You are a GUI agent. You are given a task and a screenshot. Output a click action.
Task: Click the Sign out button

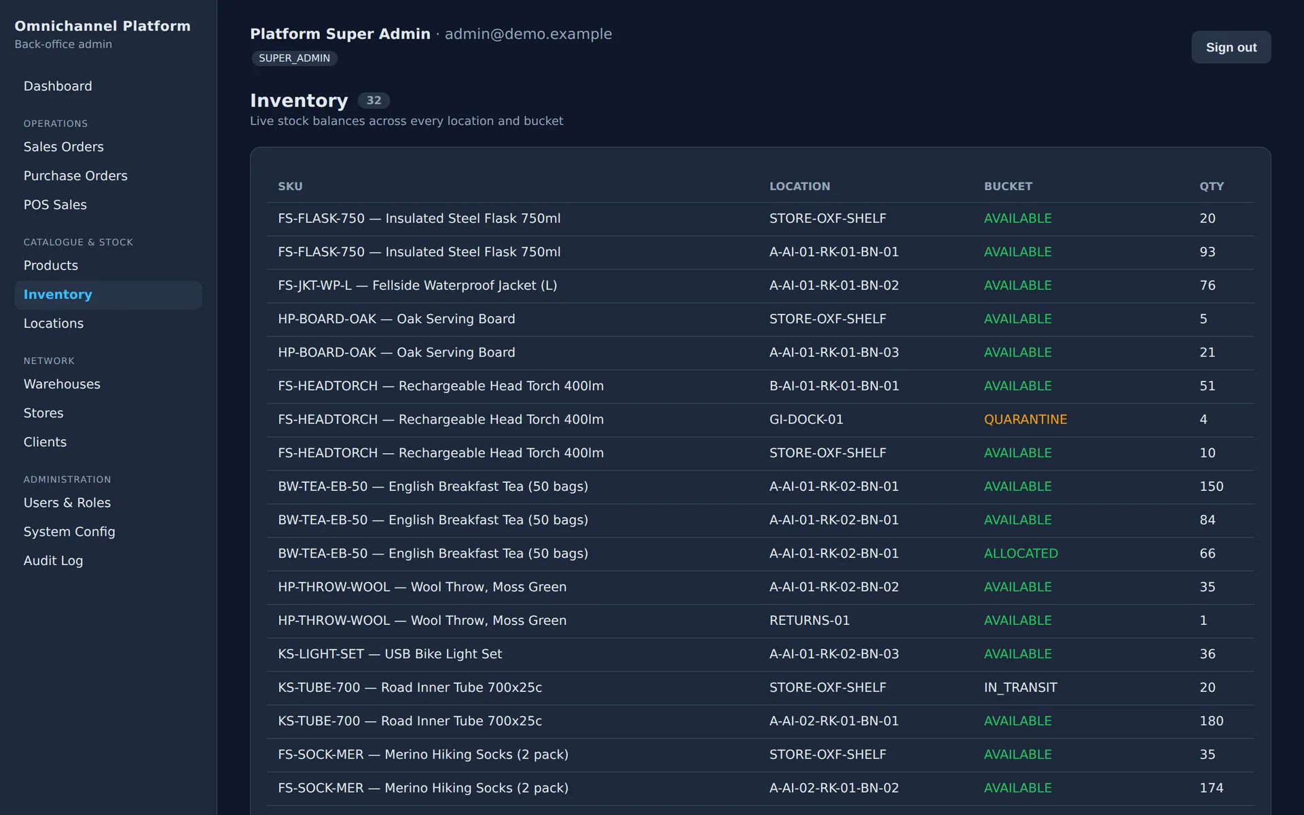click(x=1231, y=48)
